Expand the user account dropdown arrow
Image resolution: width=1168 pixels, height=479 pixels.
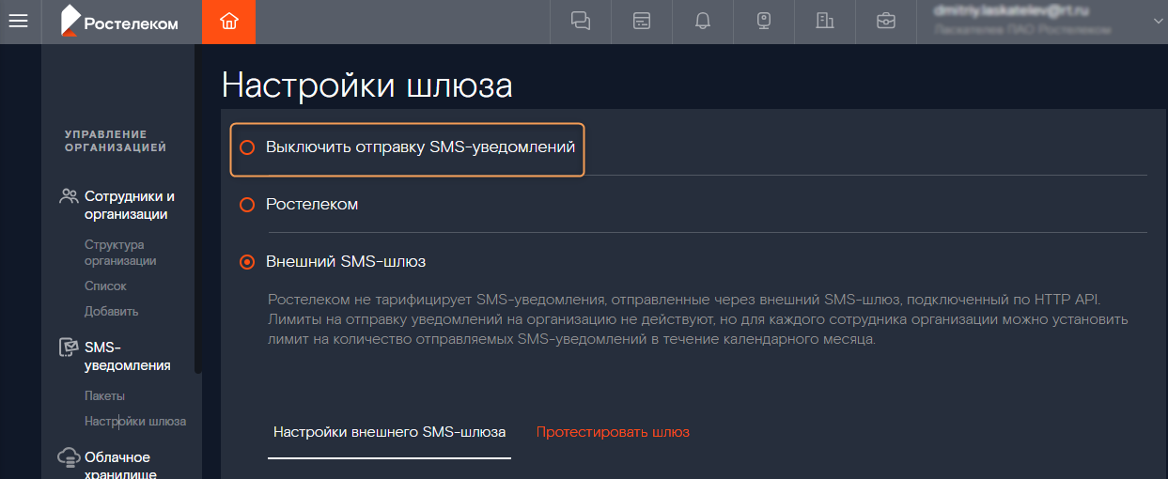coord(1157,20)
